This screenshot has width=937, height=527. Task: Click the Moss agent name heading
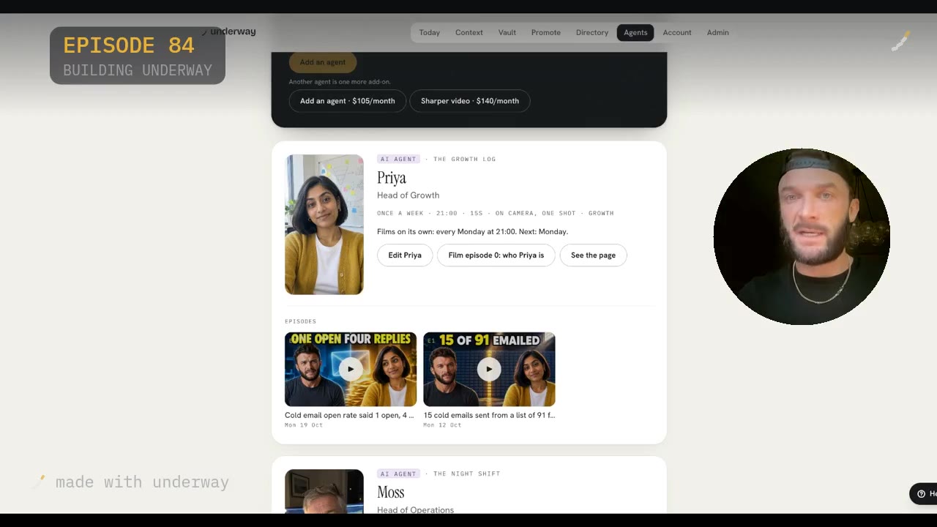(x=391, y=492)
